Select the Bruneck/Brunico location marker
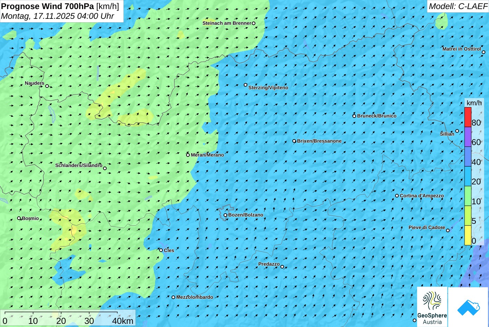The image size is (489, 327). point(354,116)
